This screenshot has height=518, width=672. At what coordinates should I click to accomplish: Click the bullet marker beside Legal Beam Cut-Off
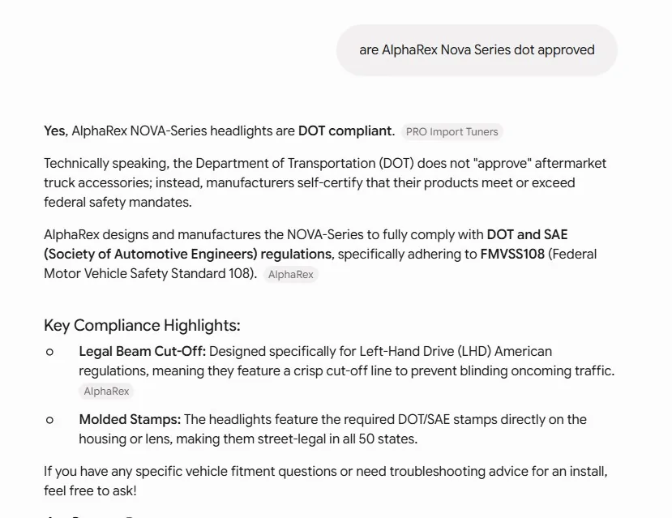(49, 352)
